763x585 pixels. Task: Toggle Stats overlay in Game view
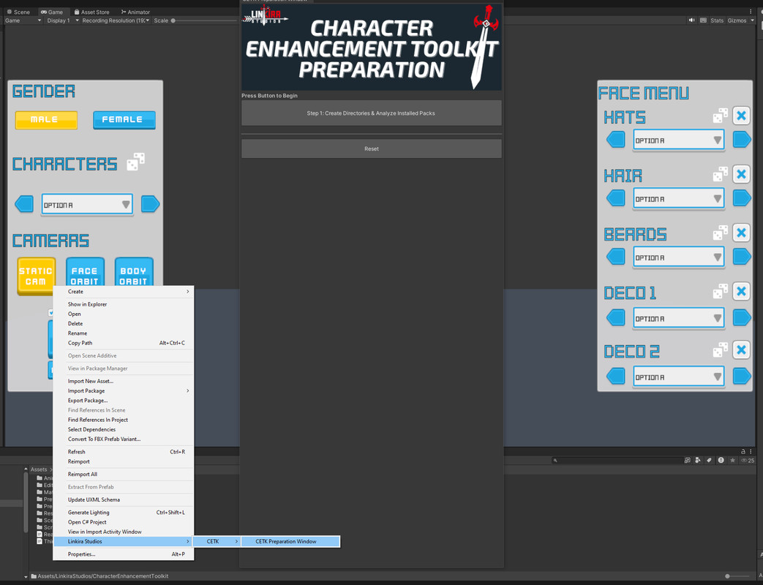(x=717, y=20)
